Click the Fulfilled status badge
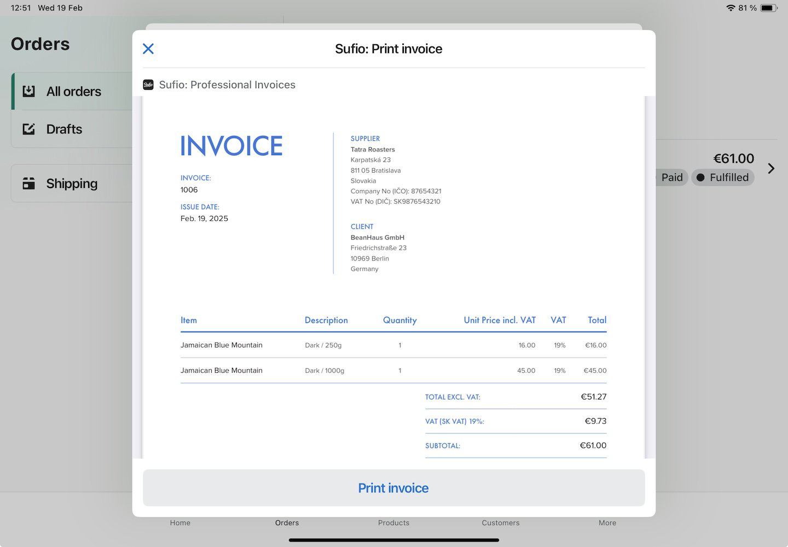This screenshot has height=547, width=788. tap(723, 177)
